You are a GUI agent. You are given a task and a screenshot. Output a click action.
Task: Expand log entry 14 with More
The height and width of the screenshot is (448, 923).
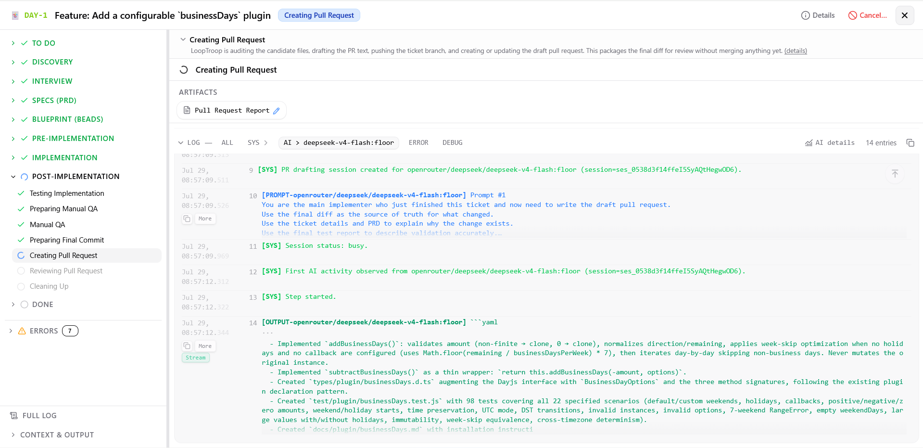coord(205,346)
